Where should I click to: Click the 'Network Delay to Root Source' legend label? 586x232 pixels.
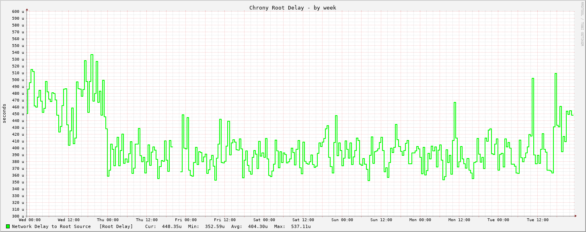click(x=51, y=226)
